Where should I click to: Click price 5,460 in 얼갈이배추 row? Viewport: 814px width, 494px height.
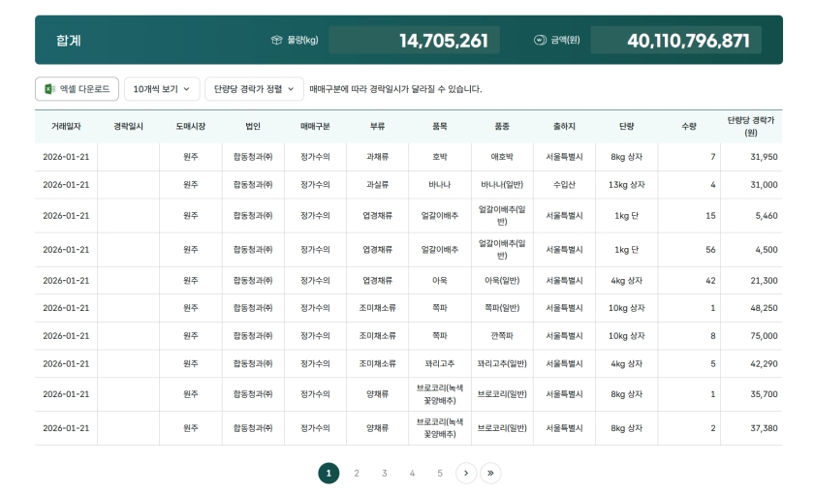(767, 216)
